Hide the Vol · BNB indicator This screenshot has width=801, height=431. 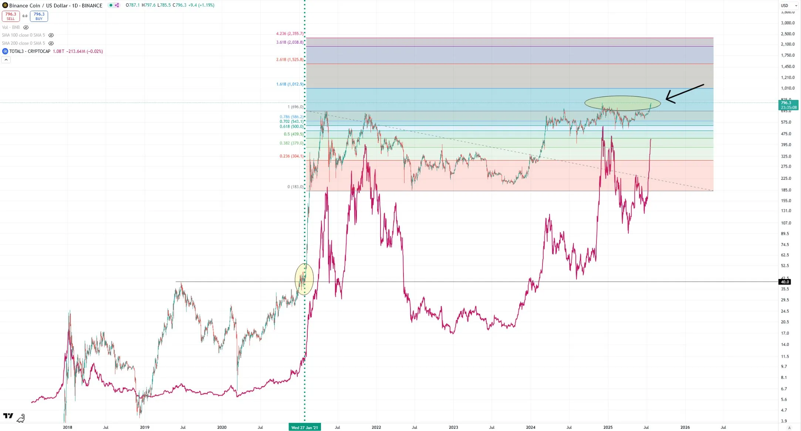pos(26,27)
